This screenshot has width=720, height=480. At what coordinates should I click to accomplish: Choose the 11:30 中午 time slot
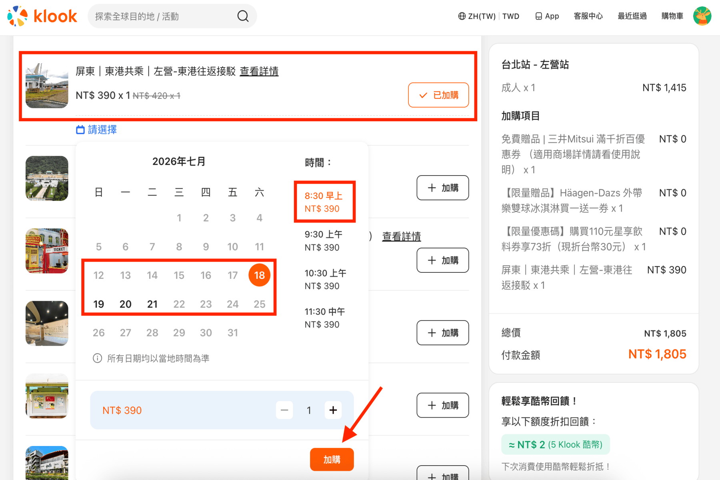(x=324, y=318)
